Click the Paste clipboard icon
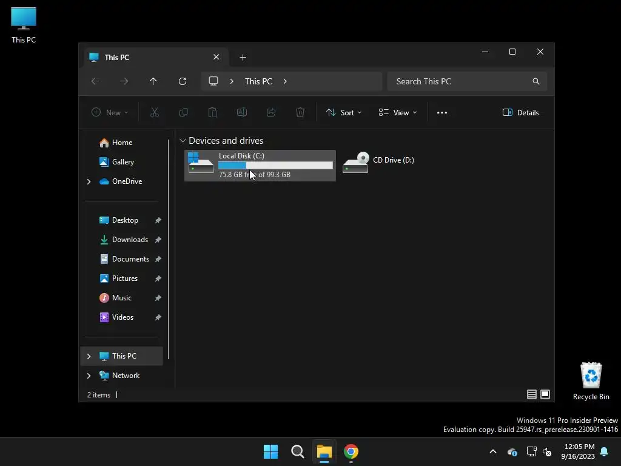621x466 pixels. coord(213,112)
